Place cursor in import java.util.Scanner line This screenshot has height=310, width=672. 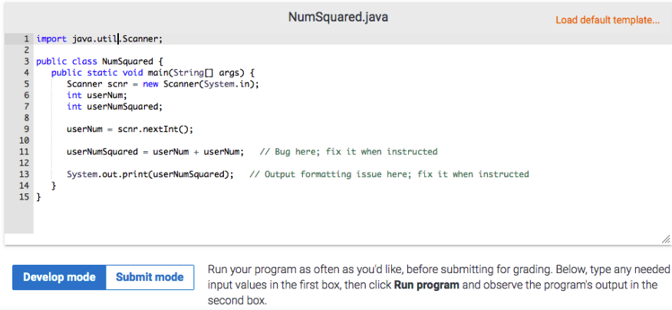[x=99, y=38]
